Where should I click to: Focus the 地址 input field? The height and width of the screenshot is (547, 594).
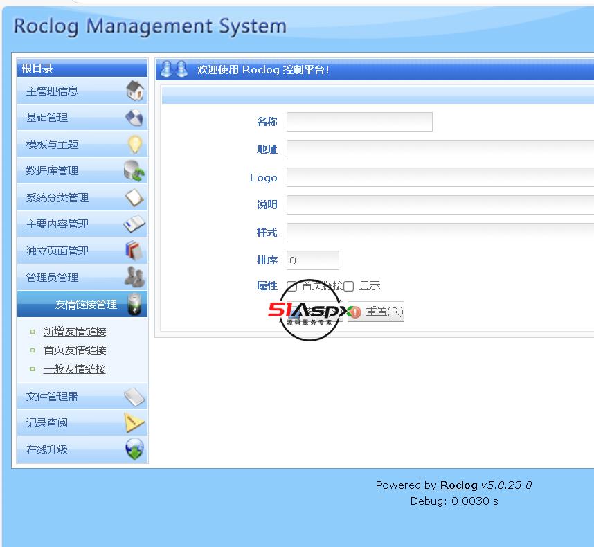coord(440,150)
